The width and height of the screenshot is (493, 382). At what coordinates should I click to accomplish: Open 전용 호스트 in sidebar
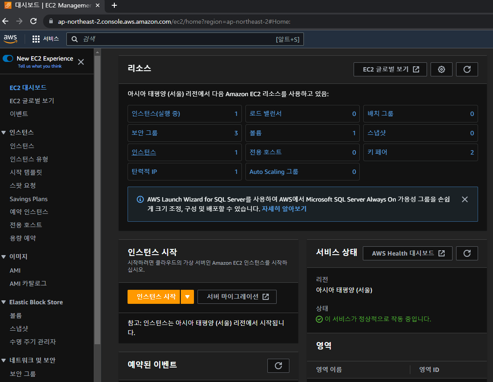coord(26,225)
